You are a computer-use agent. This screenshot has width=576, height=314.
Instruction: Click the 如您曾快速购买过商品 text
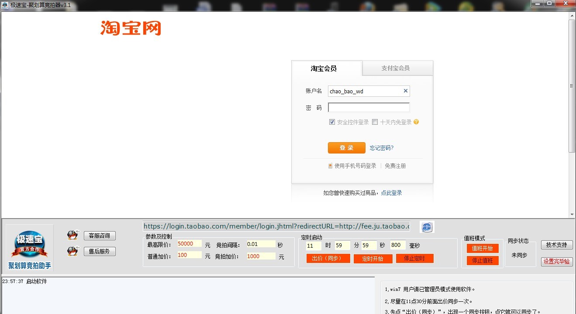pyautogui.click(x=351, y=193)
